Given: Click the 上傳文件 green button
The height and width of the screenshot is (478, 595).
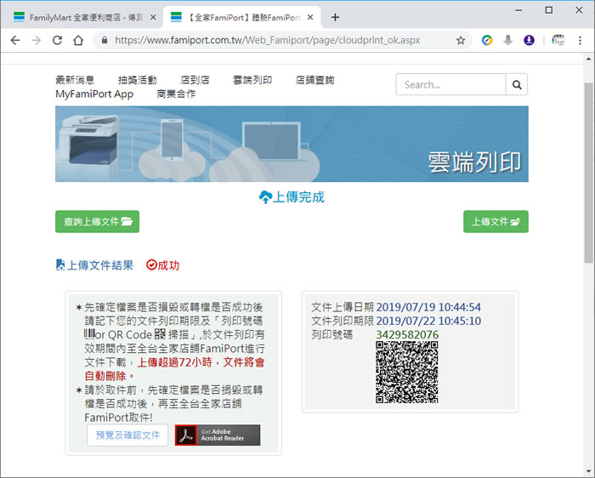Looking at the screenshot, I should pyautogui.click(x=496, y=221).
